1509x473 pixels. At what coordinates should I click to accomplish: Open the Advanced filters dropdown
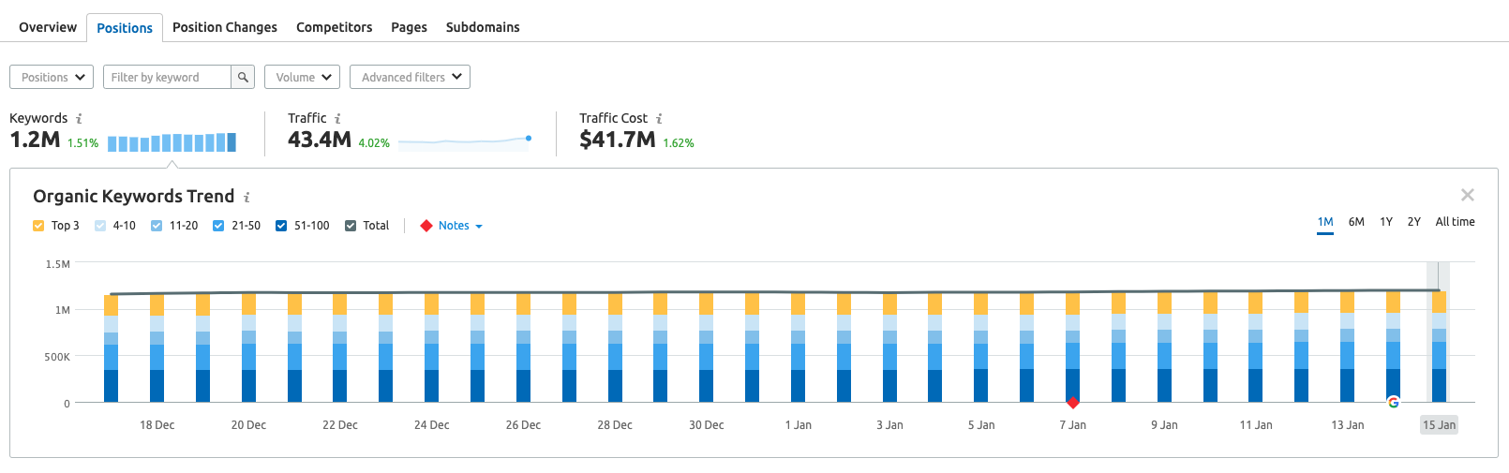click(x=410, y=77)
